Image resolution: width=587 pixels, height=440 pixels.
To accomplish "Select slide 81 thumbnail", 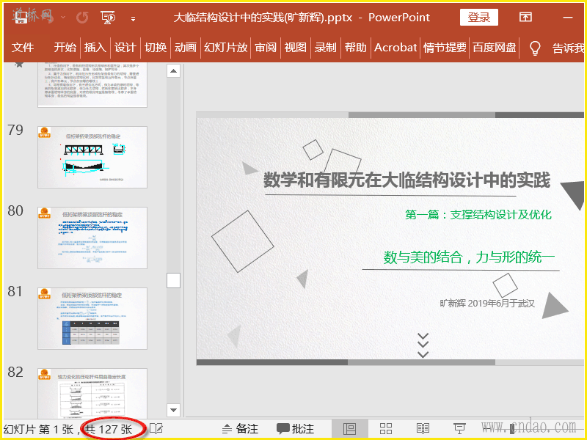I will (x=92, y=319).
